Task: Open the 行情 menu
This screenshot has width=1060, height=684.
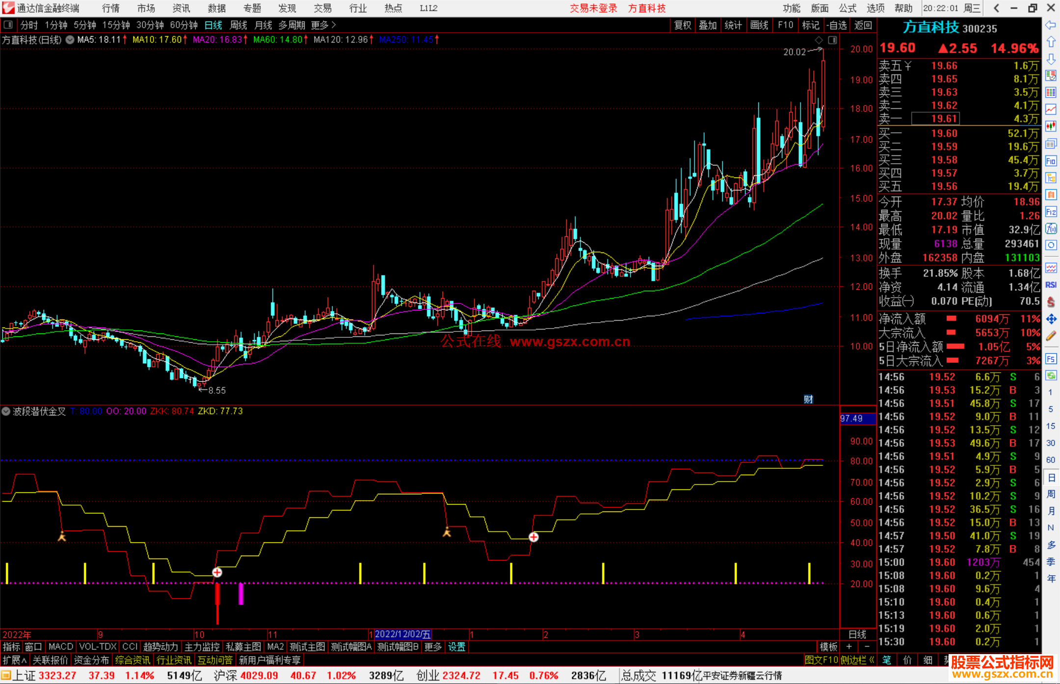Action: point(111,8)
